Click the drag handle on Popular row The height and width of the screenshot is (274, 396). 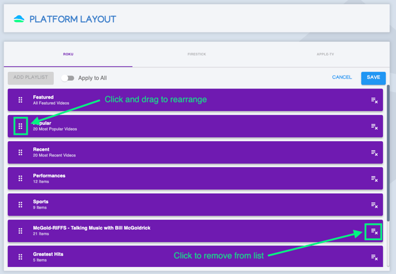pos(20,126)
